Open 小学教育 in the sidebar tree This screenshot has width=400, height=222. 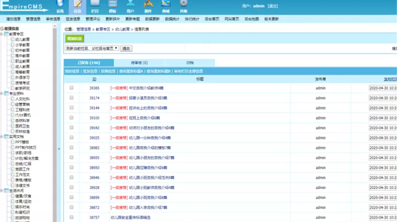tap(22, 45)
